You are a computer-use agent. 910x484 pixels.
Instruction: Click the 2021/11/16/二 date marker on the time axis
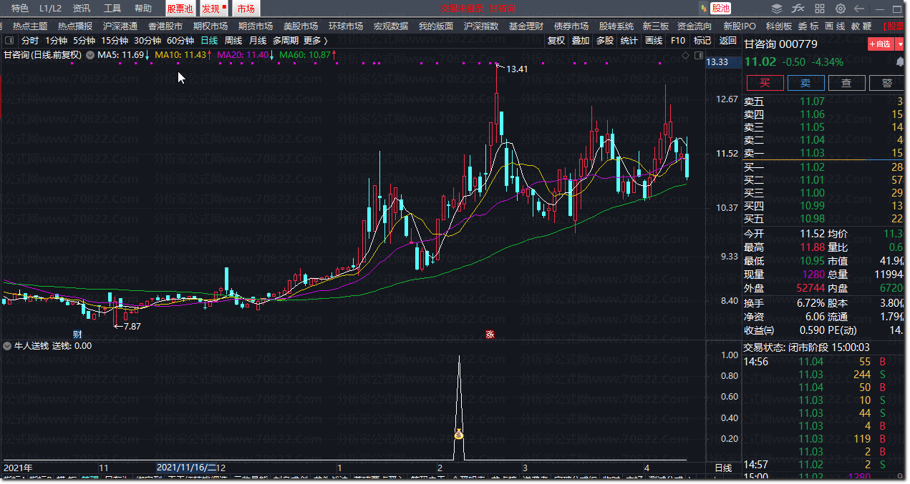[187, 468]
